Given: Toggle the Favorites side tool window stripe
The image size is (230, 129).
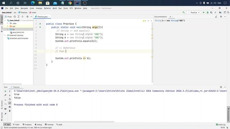Looking at the screenshot, I should [x=1, y=116].
